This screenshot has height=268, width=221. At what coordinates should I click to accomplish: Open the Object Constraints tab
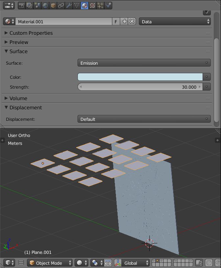(61, 6)
